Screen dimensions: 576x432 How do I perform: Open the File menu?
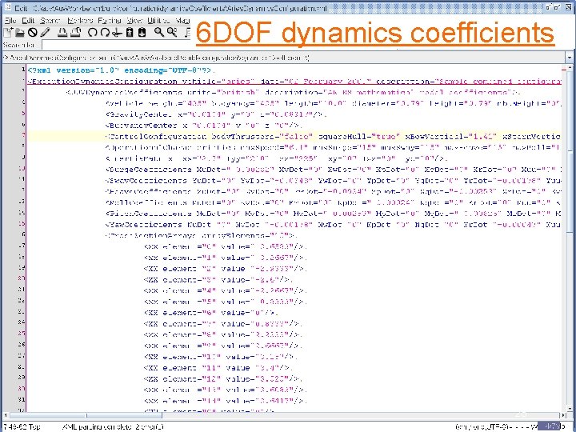(10, 21)
